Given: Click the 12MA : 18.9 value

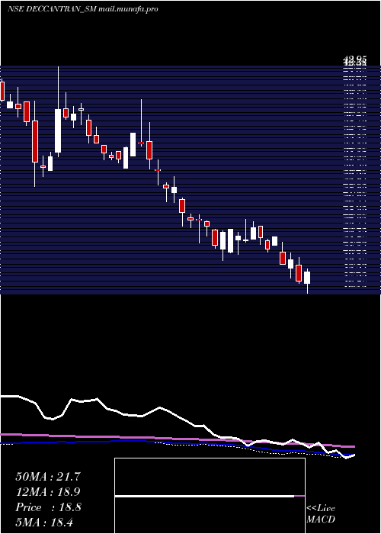Looking at the screenshot, I should 48,492.
